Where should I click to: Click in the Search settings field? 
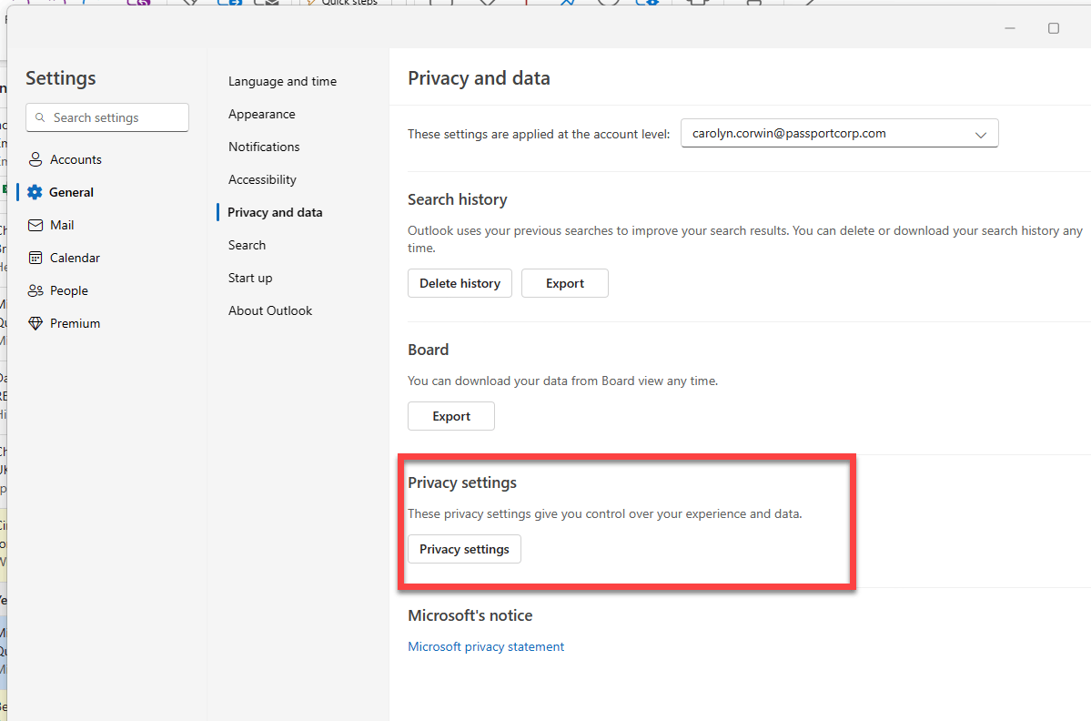(x=107, y=117)
